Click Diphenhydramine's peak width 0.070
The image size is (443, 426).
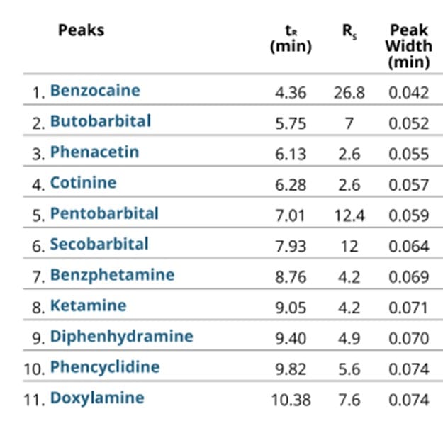click(409, 338)
